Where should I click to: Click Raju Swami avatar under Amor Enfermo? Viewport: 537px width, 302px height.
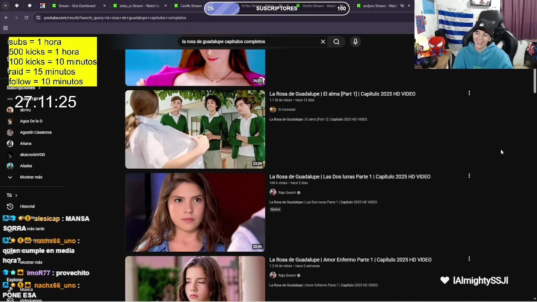point(273,275)
